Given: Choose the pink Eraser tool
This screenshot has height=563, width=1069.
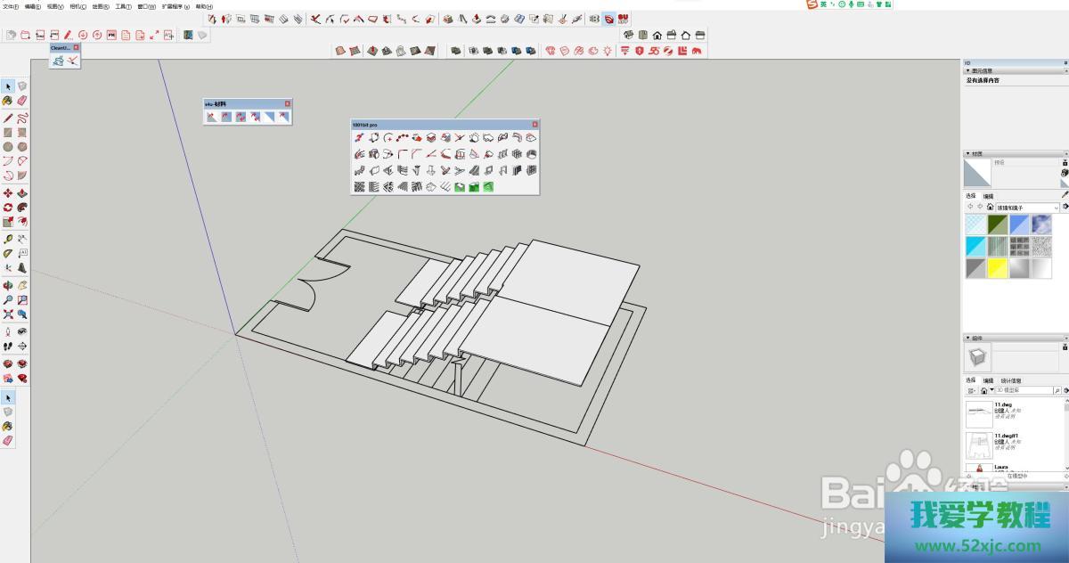Looking at the screenshot, I should click(x=22, y=101).
